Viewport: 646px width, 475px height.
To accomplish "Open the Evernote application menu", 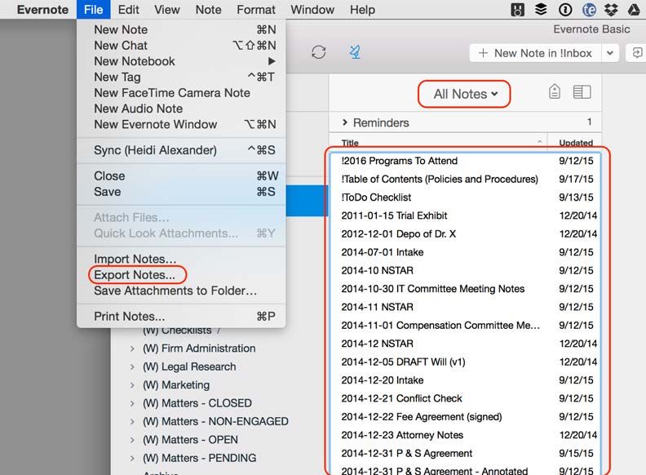I will click(42, 10).
